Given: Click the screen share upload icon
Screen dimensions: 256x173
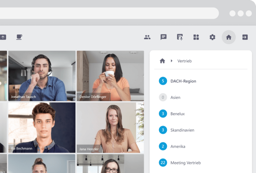Looking at the screenshot, I should [3, 37].
